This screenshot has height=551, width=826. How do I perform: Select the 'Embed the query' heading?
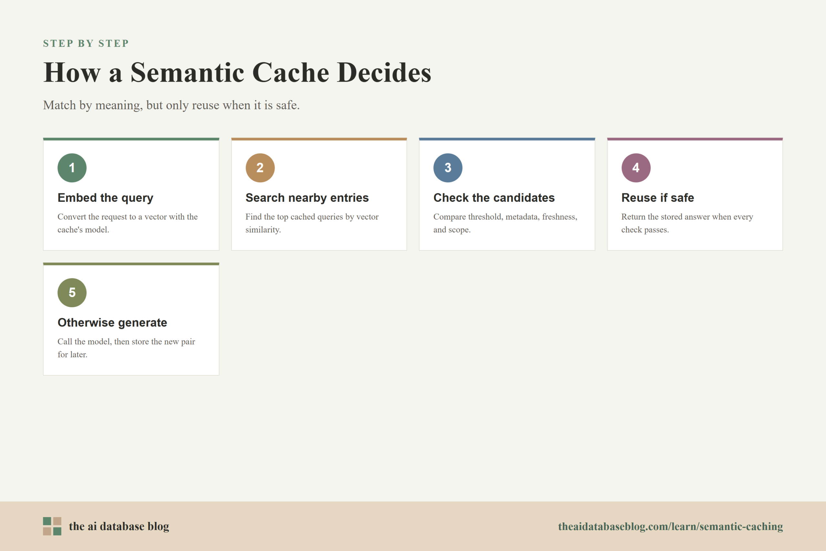click(x=106, y=198)
